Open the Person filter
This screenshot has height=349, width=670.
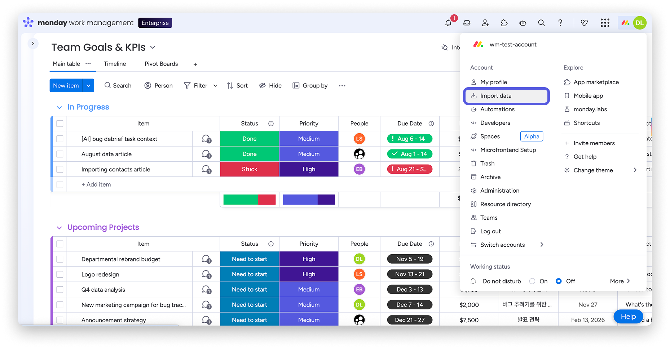pos(158,86)
